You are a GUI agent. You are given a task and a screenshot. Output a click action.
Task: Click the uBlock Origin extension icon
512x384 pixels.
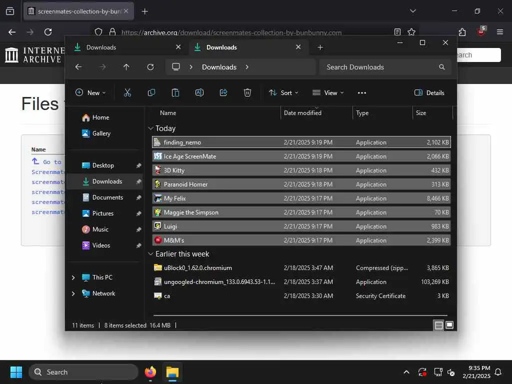(x=481, y=31)
